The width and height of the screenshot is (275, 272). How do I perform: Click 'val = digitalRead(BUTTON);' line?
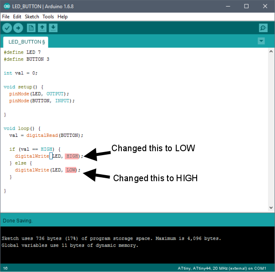(46, 135)
